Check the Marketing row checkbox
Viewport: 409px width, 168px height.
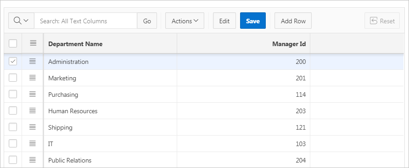(13, 78)
